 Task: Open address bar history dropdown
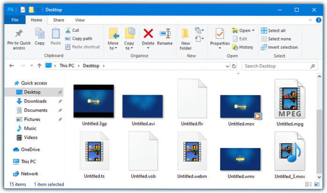(228, 66)
